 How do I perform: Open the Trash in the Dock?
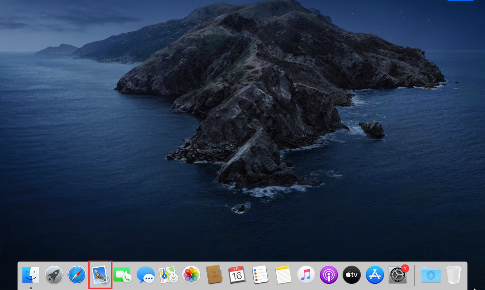(454, 274)
